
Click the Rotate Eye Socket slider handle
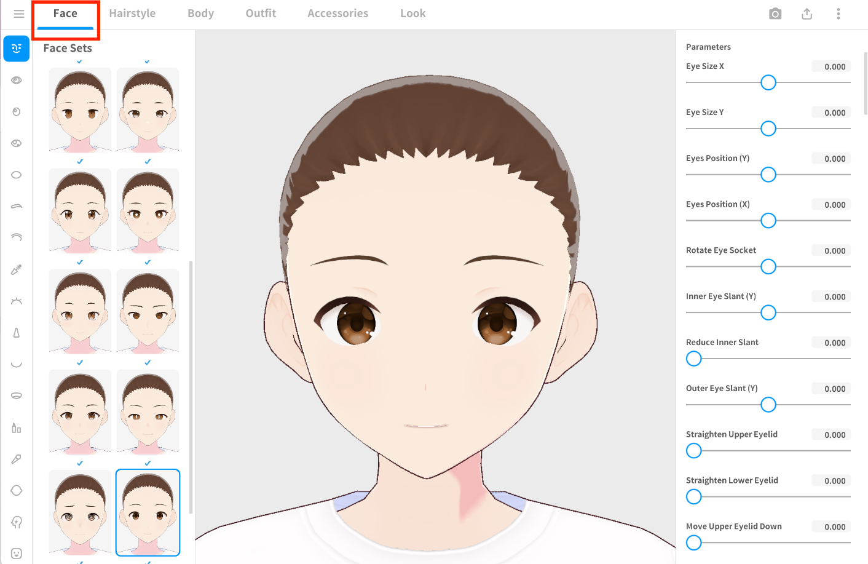[768, 266]
